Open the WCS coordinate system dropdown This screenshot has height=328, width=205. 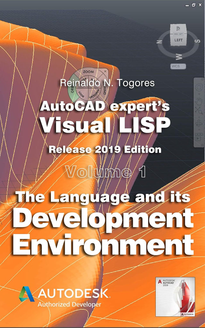[178, 66]
